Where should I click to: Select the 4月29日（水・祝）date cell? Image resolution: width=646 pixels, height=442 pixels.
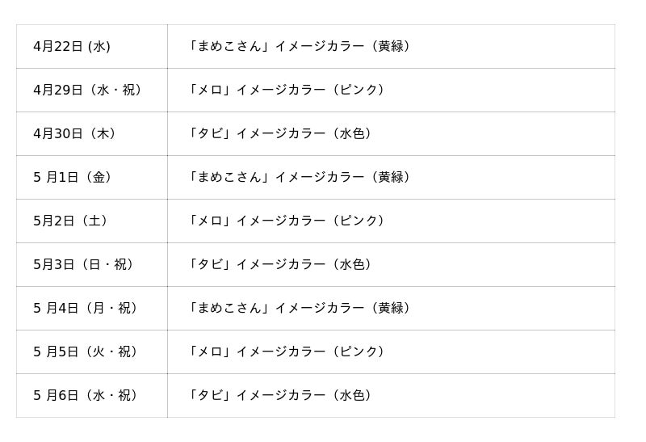tap(89, 91)
